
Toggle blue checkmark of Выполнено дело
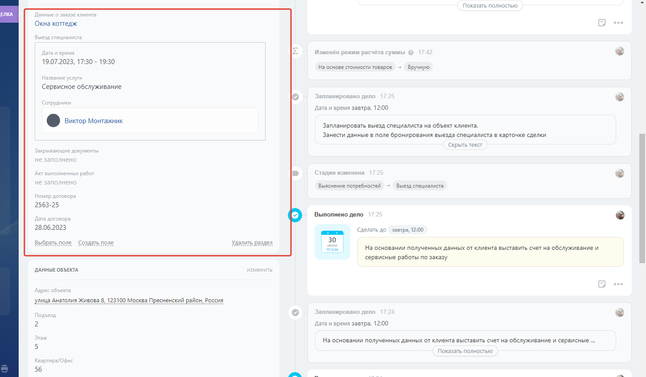[295, 215]
